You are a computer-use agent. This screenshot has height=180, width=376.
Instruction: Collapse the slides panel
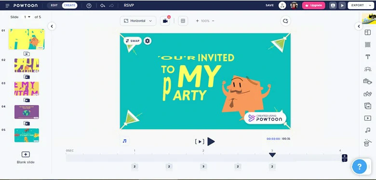click(52, 26)
